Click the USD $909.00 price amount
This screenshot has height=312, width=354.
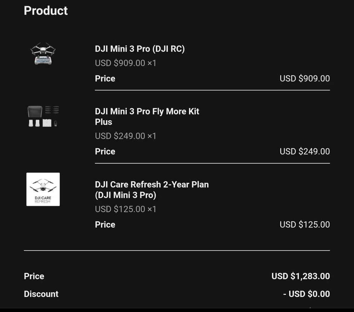[304, 79]
